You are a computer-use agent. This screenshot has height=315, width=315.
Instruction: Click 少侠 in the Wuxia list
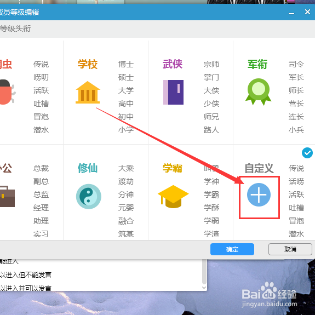[x=211, y=104]
